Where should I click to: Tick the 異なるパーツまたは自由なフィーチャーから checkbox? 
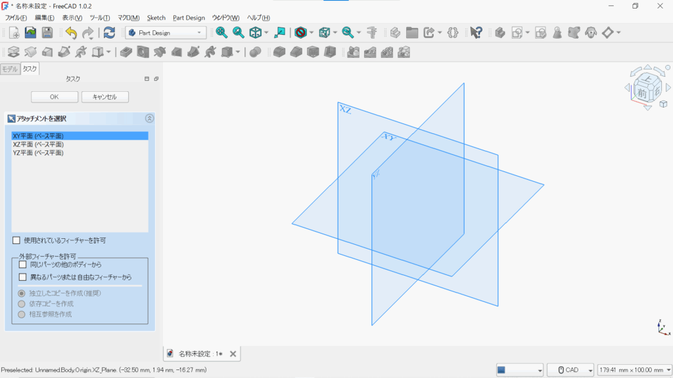coord(23,277)
